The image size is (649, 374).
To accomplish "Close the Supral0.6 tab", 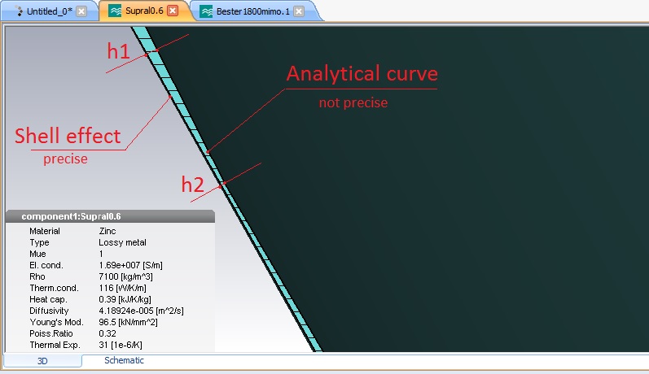I will pyautogui.click(x=173, y=11).
